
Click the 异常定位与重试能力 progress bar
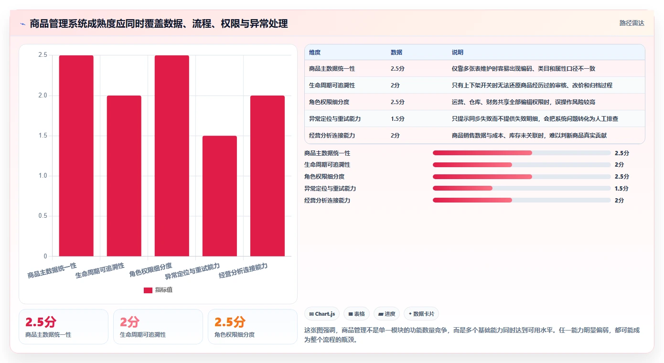coord(522,188)
